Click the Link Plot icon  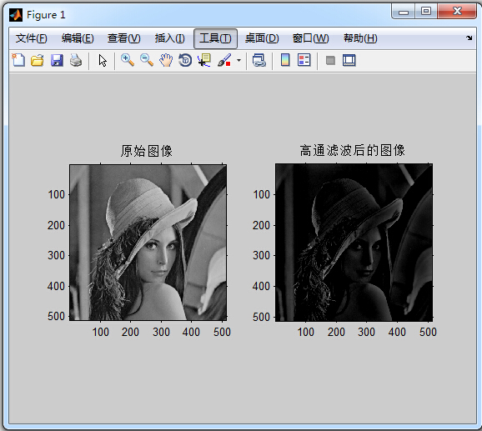[259, 60]
